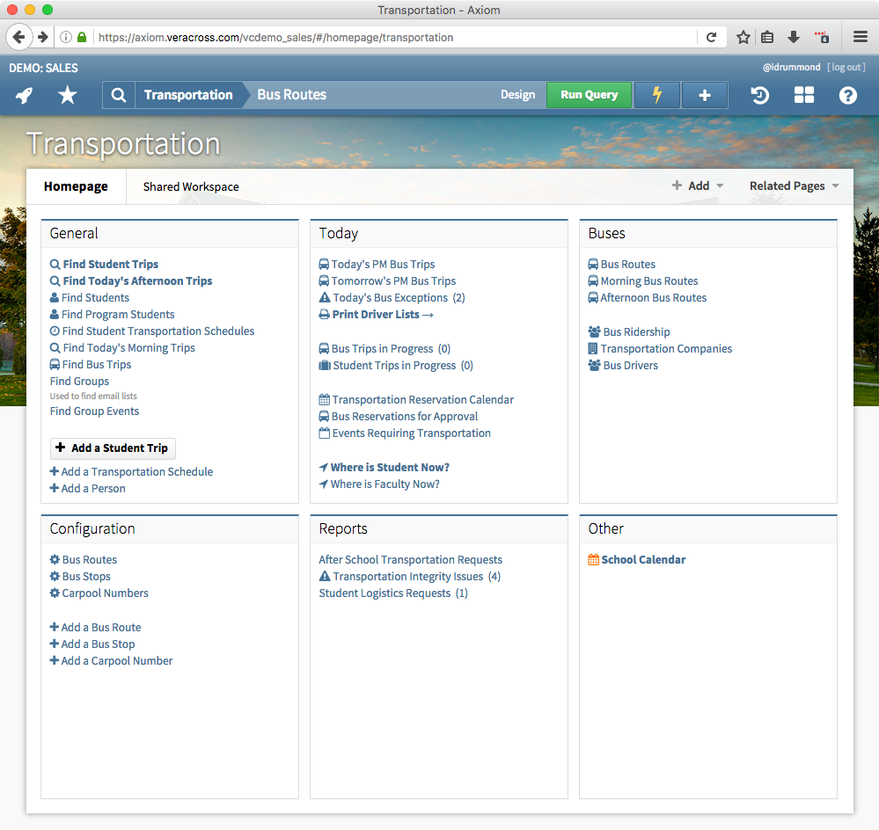Open favorites with the star icon
The image size is (879, 830).
coord(67,95)
